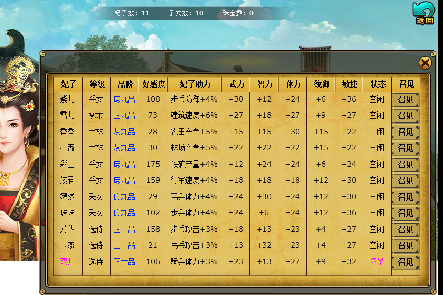443x295 pixels.
Task: Summon 芳华 with her 召见 button
Action: point(405,230)
